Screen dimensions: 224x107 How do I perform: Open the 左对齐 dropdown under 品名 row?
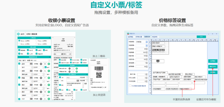39,67
